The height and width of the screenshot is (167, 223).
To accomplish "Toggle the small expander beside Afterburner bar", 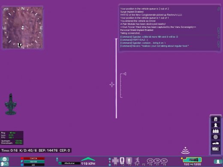I will click(57, 159).
